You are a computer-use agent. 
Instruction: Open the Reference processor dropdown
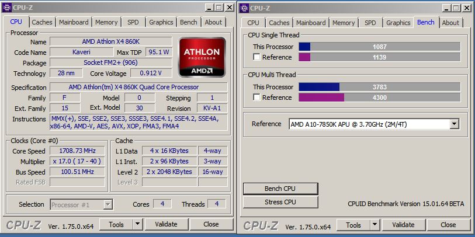(x=454, y=124)
